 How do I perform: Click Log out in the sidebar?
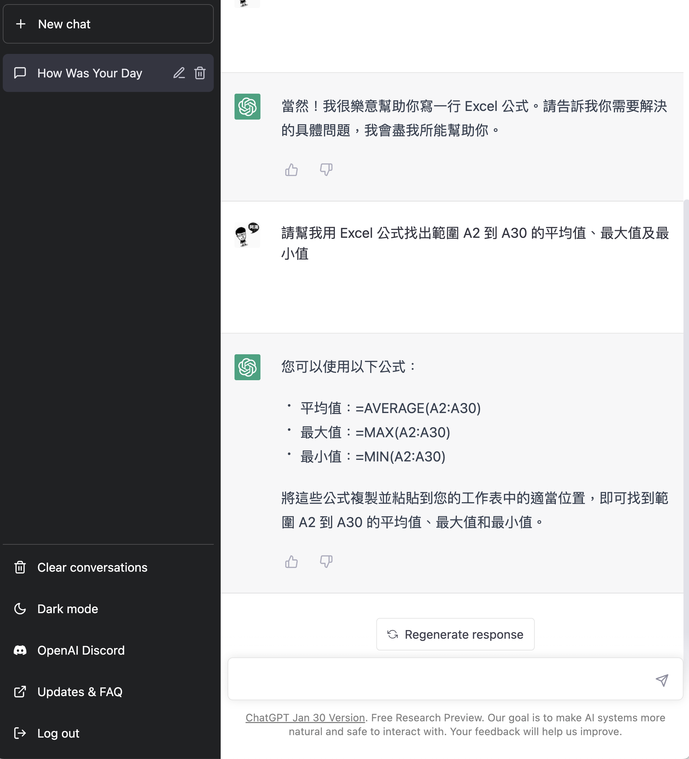click(58, 733)
